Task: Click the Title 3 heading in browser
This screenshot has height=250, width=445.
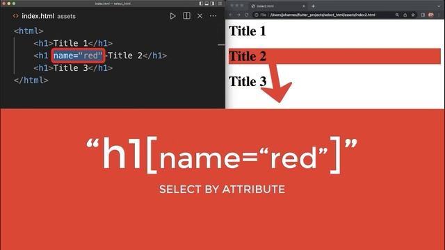Action: click(248, 81)
